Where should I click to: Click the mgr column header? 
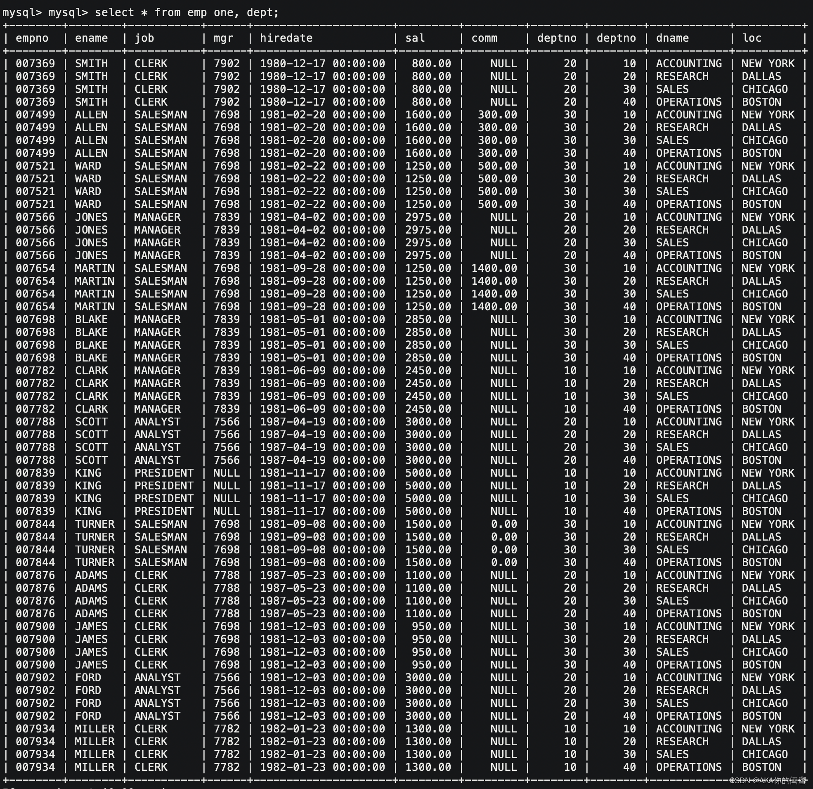(x=223, y=38)
